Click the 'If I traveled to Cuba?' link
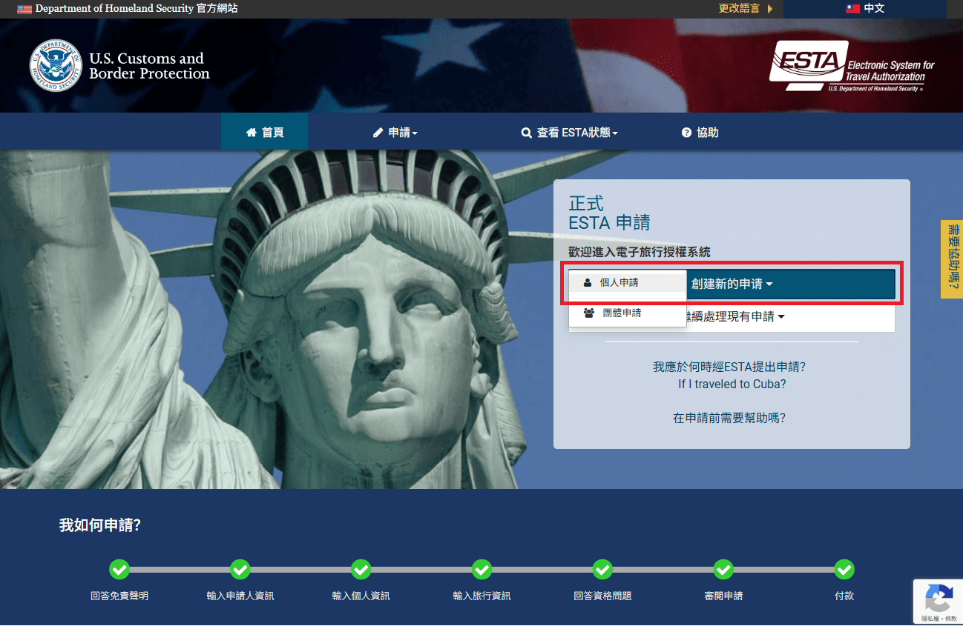Screen dimensions: 963x626 pyautogui.click(x=732, y=384)
